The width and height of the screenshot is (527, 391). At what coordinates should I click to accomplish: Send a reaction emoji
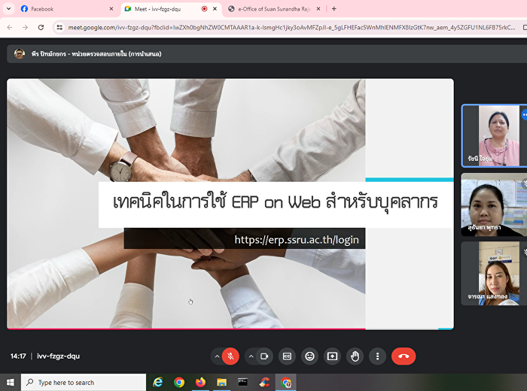click(309, 356)
